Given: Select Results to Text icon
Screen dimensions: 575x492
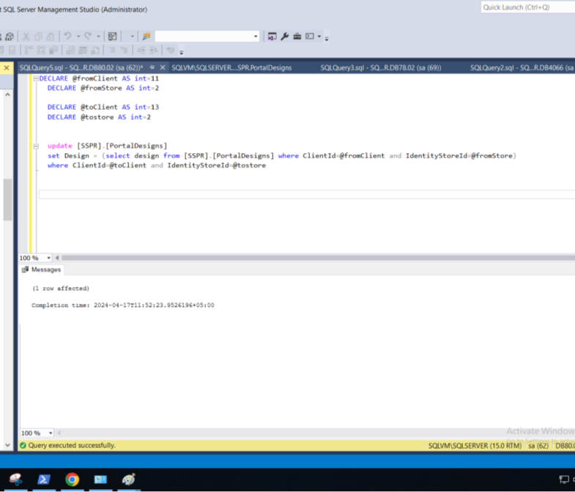Looking at the screenshot, I should 70,51.
